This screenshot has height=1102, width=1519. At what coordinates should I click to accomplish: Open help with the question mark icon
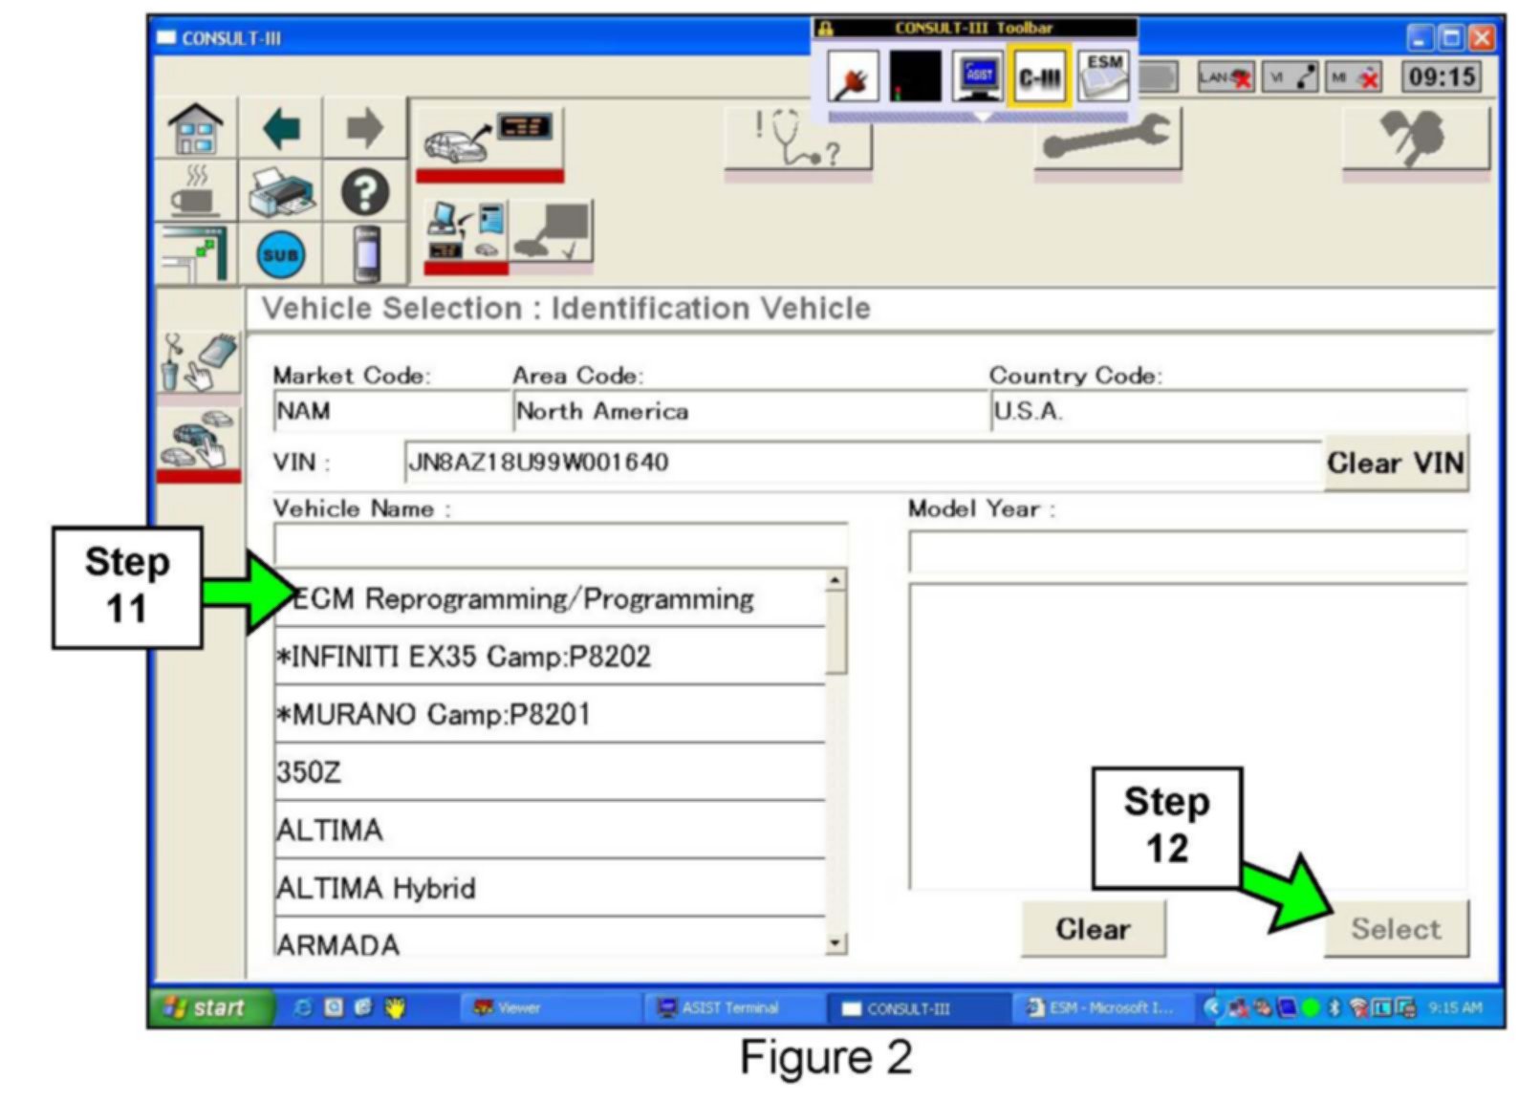pyautogui.click(x=365, y=192)
